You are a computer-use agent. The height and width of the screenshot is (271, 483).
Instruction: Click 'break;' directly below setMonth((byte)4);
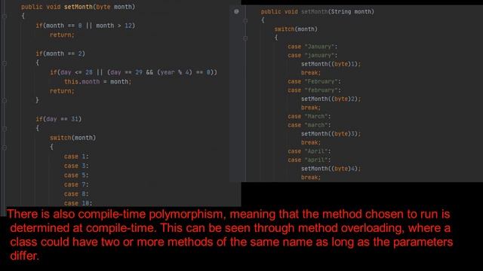(311, 178)
